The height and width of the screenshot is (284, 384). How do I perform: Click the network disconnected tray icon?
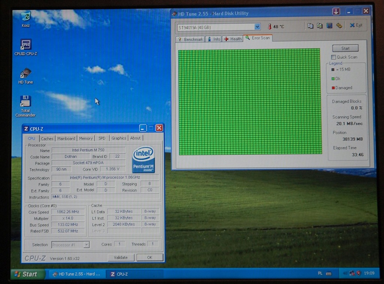(352, 273)
